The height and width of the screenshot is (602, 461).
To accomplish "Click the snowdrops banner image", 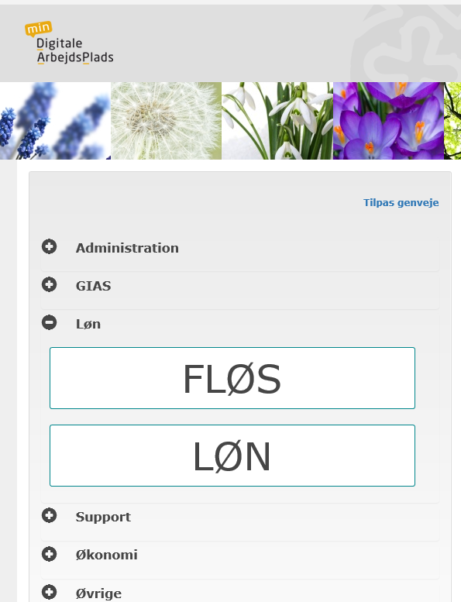I will pos(277,121).
